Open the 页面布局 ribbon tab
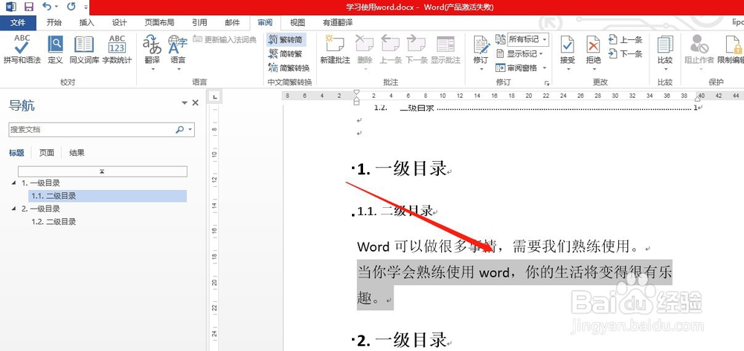The image size is (744, 351). click(159, 22)
